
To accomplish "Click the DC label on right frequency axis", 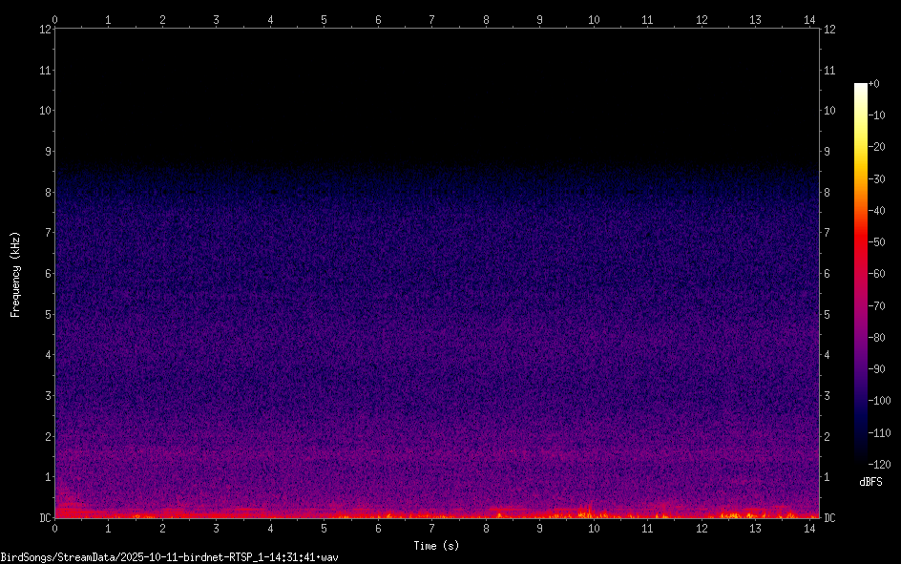I will (829, 518).
